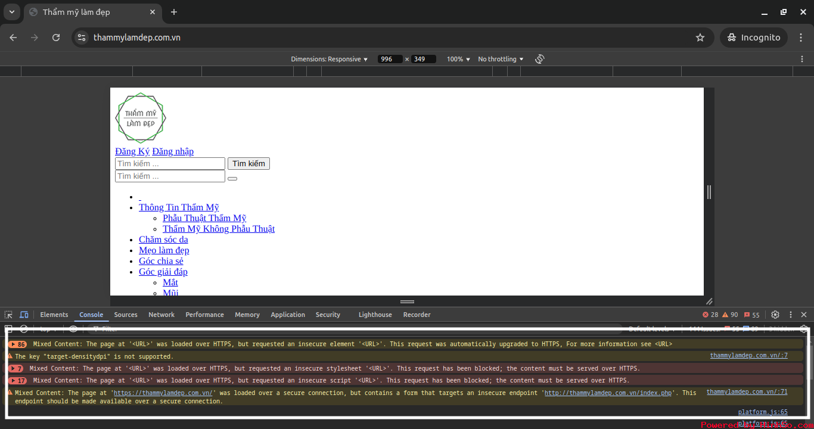This screenshot has width=814, height=429.
Task: Open the No throttling dropdown
Action: pyautogui.click(x=501, y=59)
